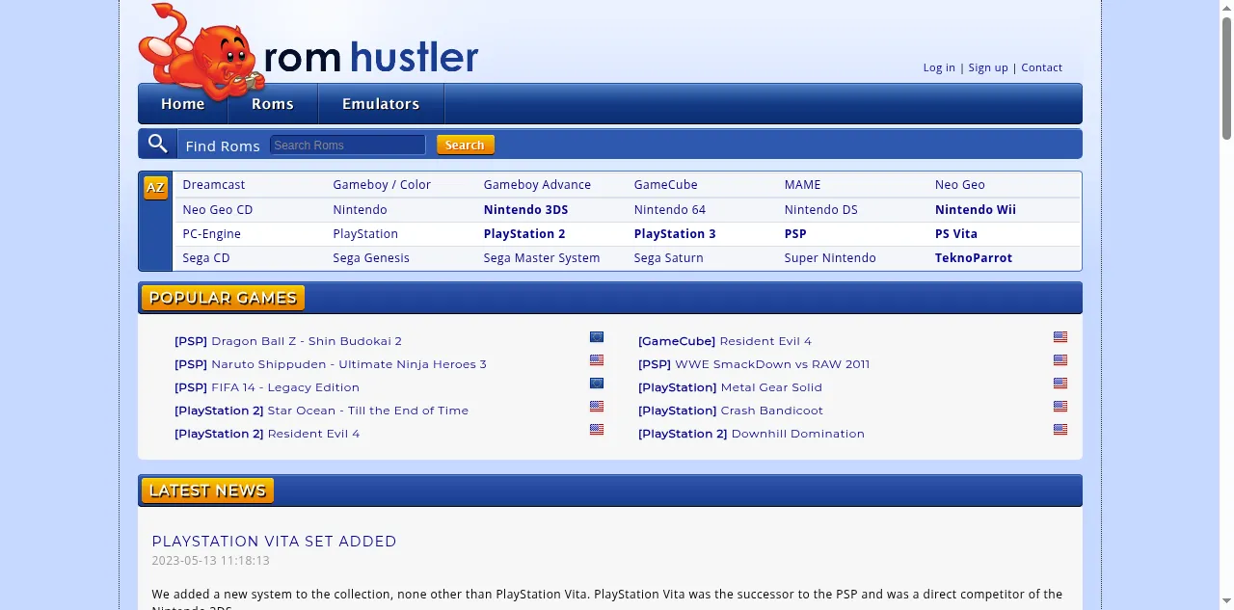1234x610 pixels.
Task: Open the Super Nintendo system link
Action: (x=830, y=258)
